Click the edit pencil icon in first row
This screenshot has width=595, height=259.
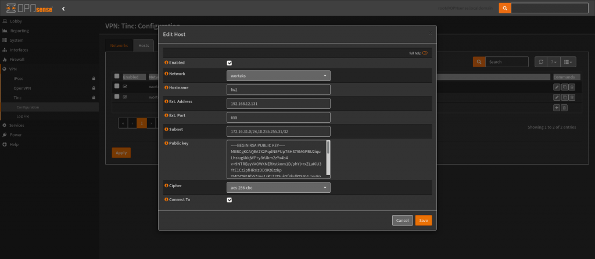click(x=556, y=87)
